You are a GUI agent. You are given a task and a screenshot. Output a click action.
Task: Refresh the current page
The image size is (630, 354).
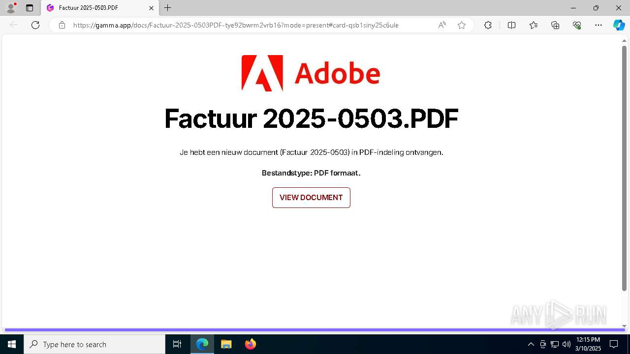[35, 25]
